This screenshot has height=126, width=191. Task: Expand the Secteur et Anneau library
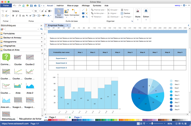click(x=22, y=38)
